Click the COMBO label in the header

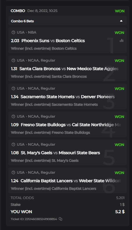(18, 11)
